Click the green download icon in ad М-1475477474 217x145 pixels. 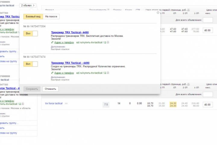tap(105, 73)
